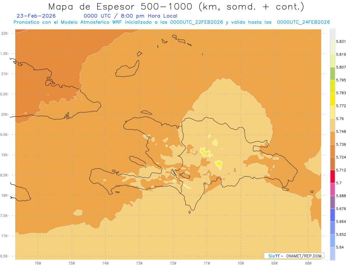Click the longitude label '69W'

pos(274,263)
